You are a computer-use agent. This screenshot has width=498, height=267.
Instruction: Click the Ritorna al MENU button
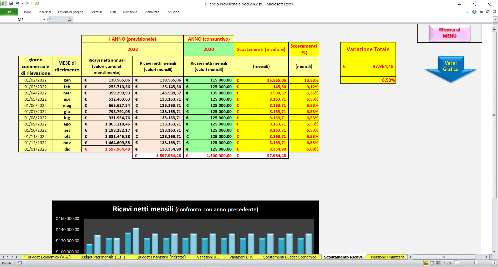(449, 33)
